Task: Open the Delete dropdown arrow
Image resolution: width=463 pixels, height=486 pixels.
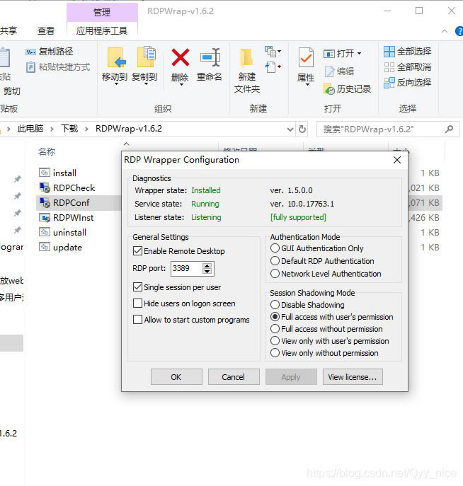Action: point(181,84)
